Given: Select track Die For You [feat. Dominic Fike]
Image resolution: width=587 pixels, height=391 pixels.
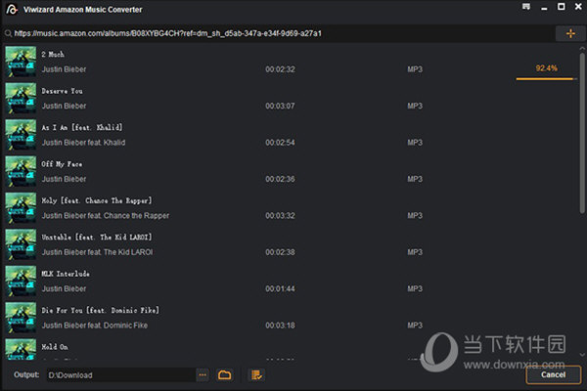Looking at the screenshot, I should point(101,310).
